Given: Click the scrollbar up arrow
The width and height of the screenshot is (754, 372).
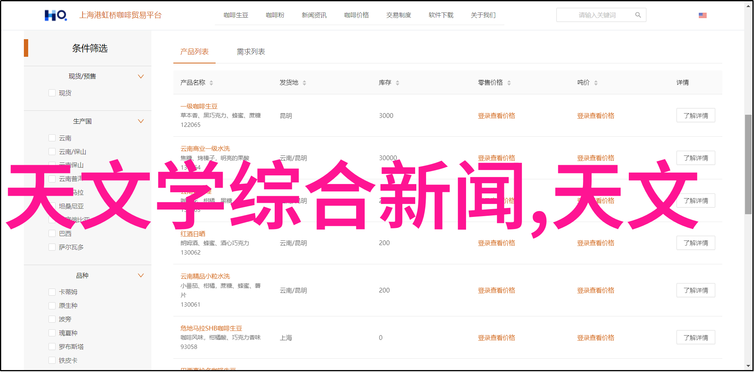Looking at the screenshot, I should coord(748,6).
